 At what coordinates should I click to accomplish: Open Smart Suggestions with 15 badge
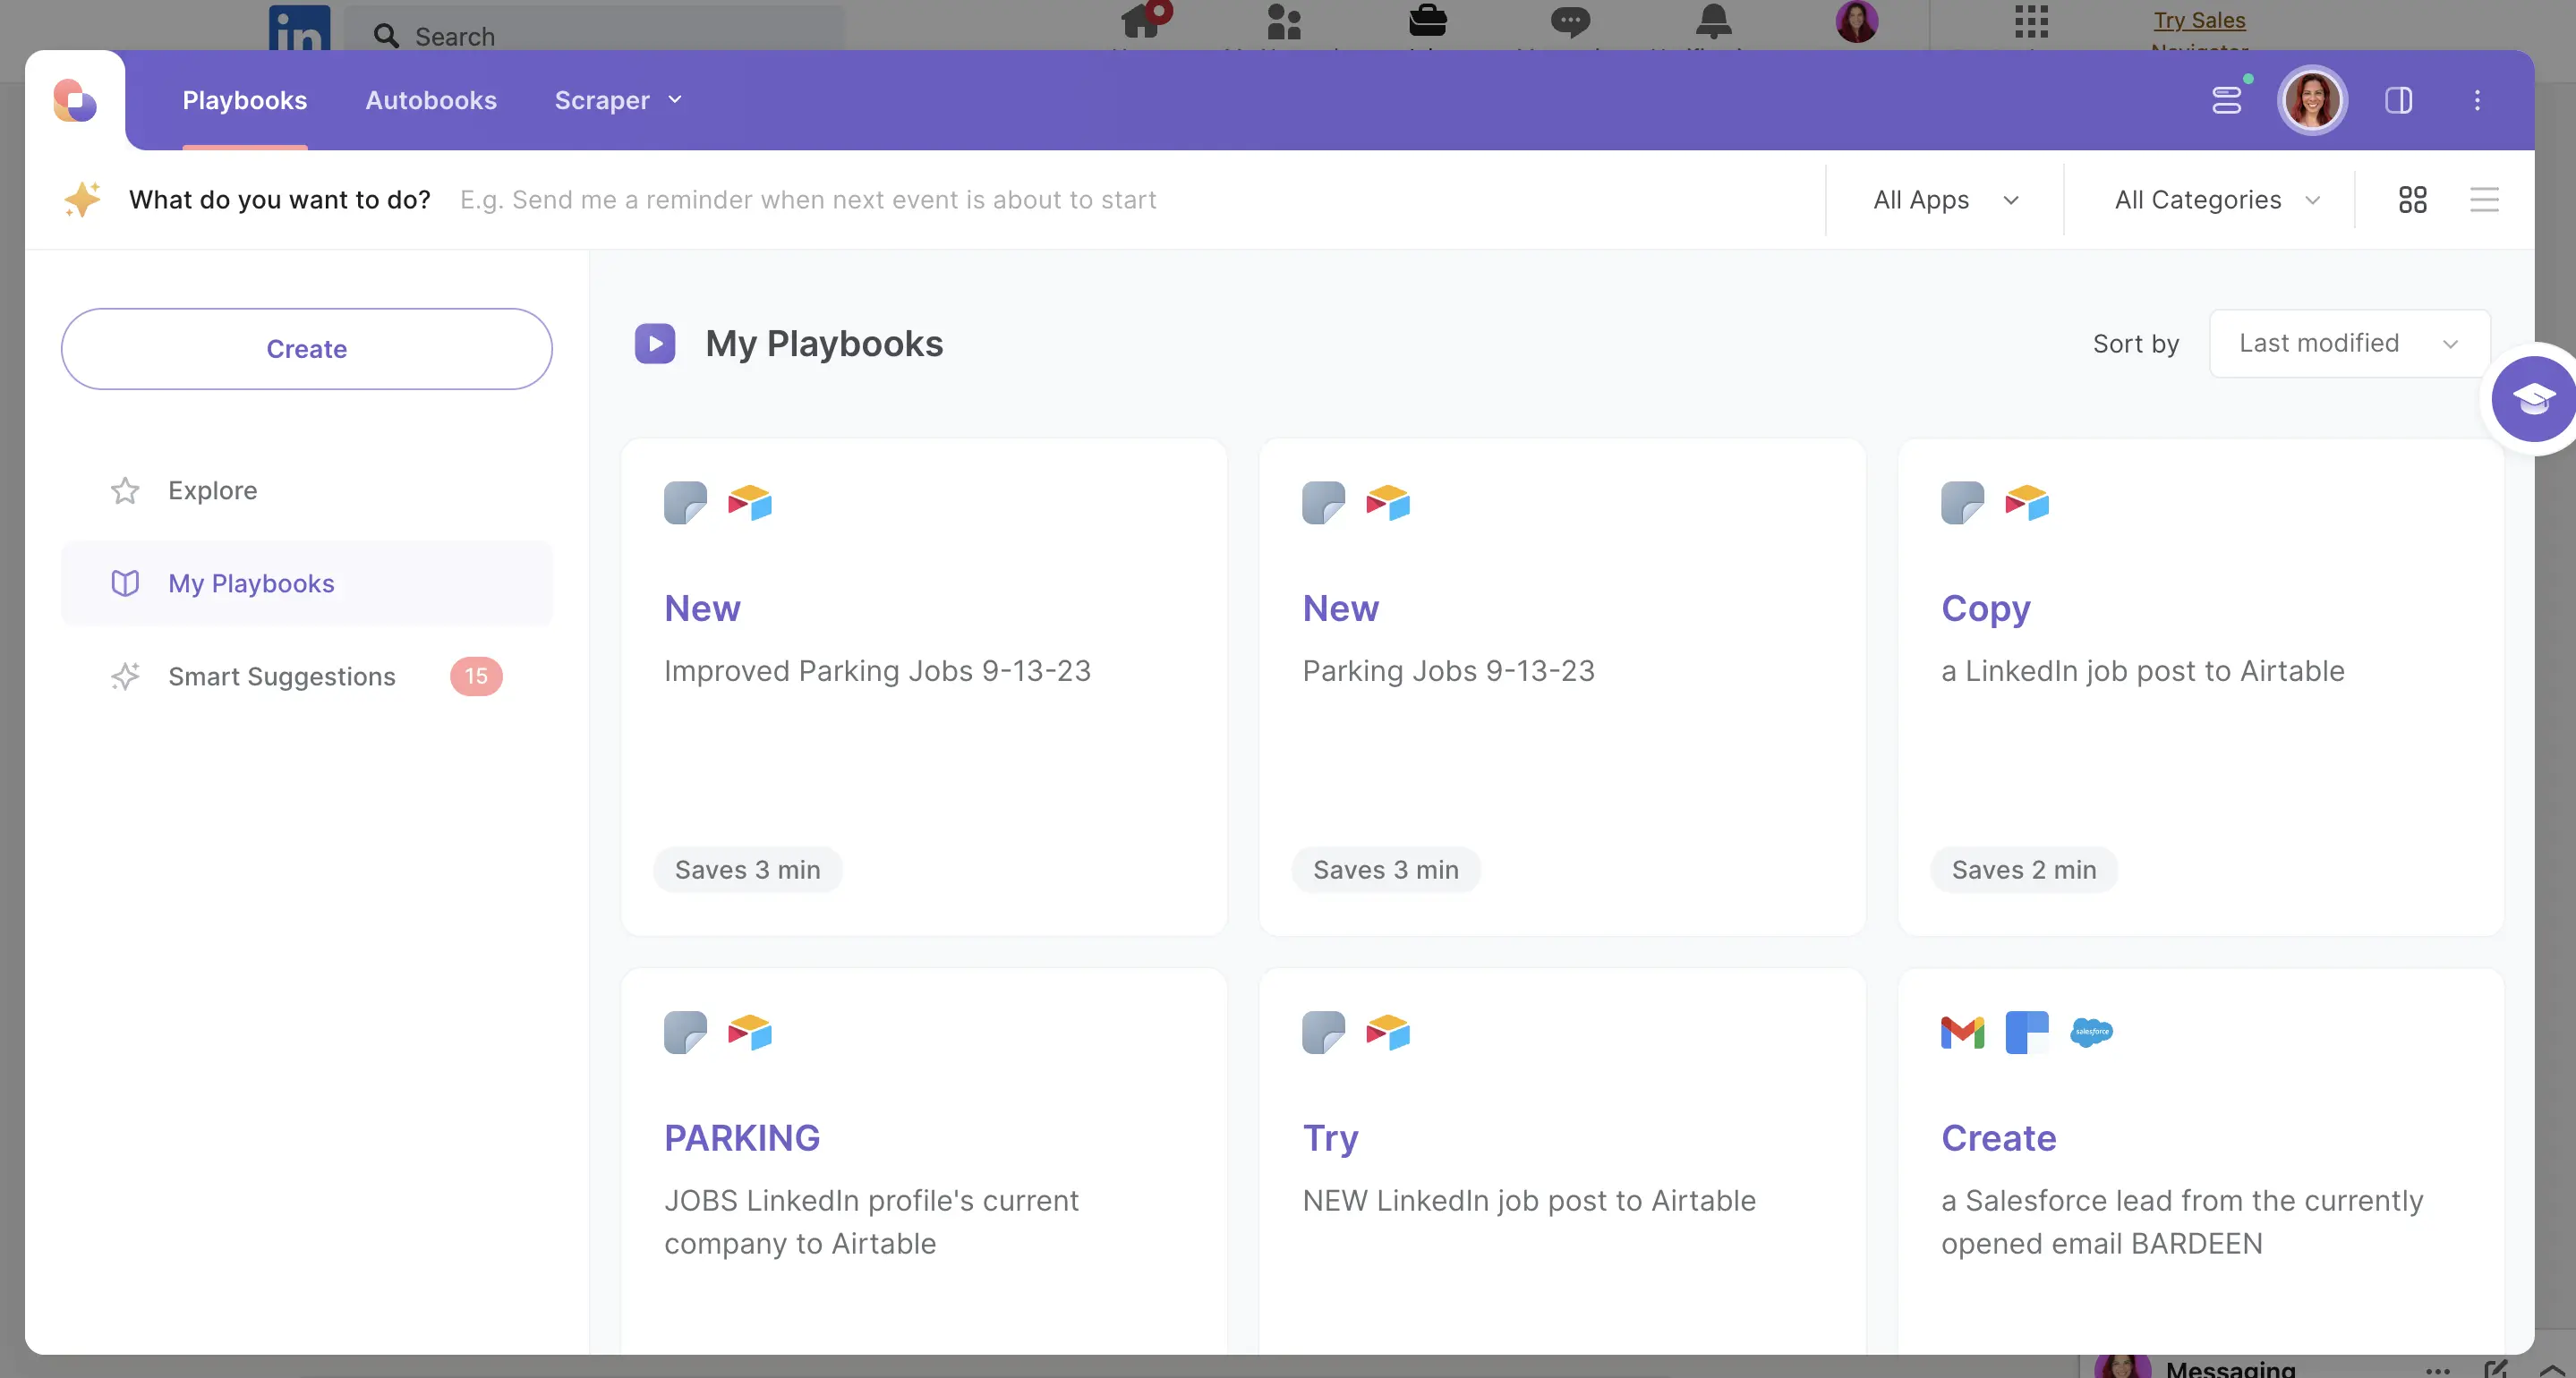tap(282, 677)
